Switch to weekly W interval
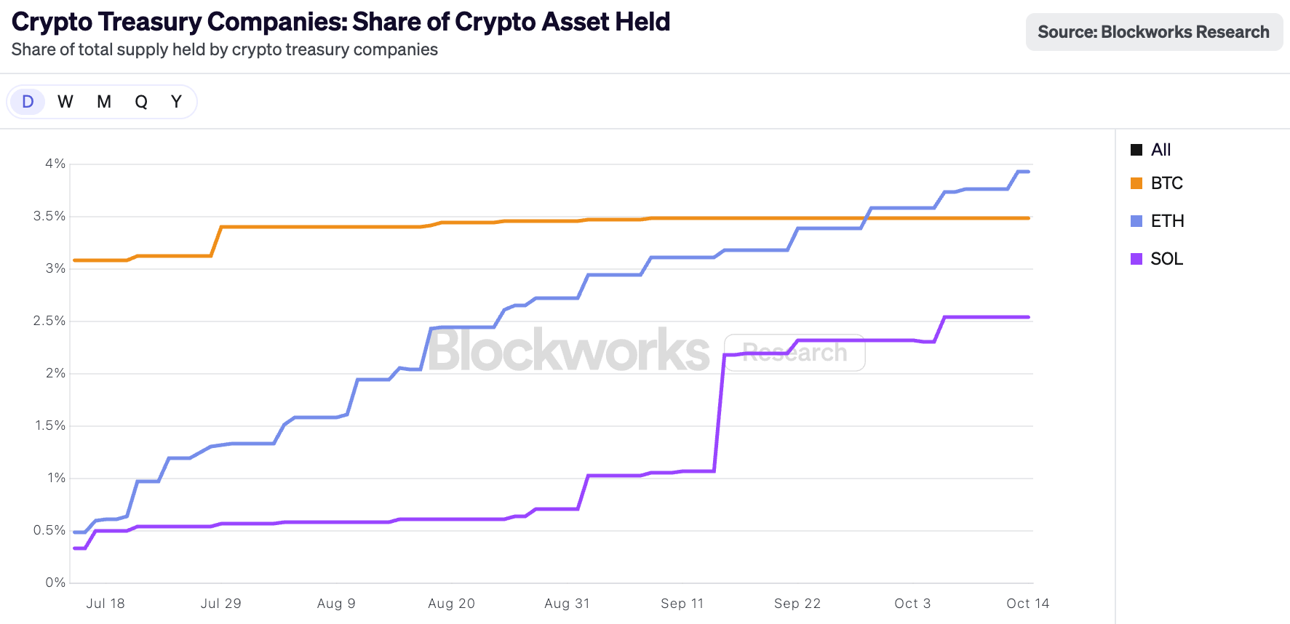This screenshot has width=1290, height=624. (x=65, y=102)
